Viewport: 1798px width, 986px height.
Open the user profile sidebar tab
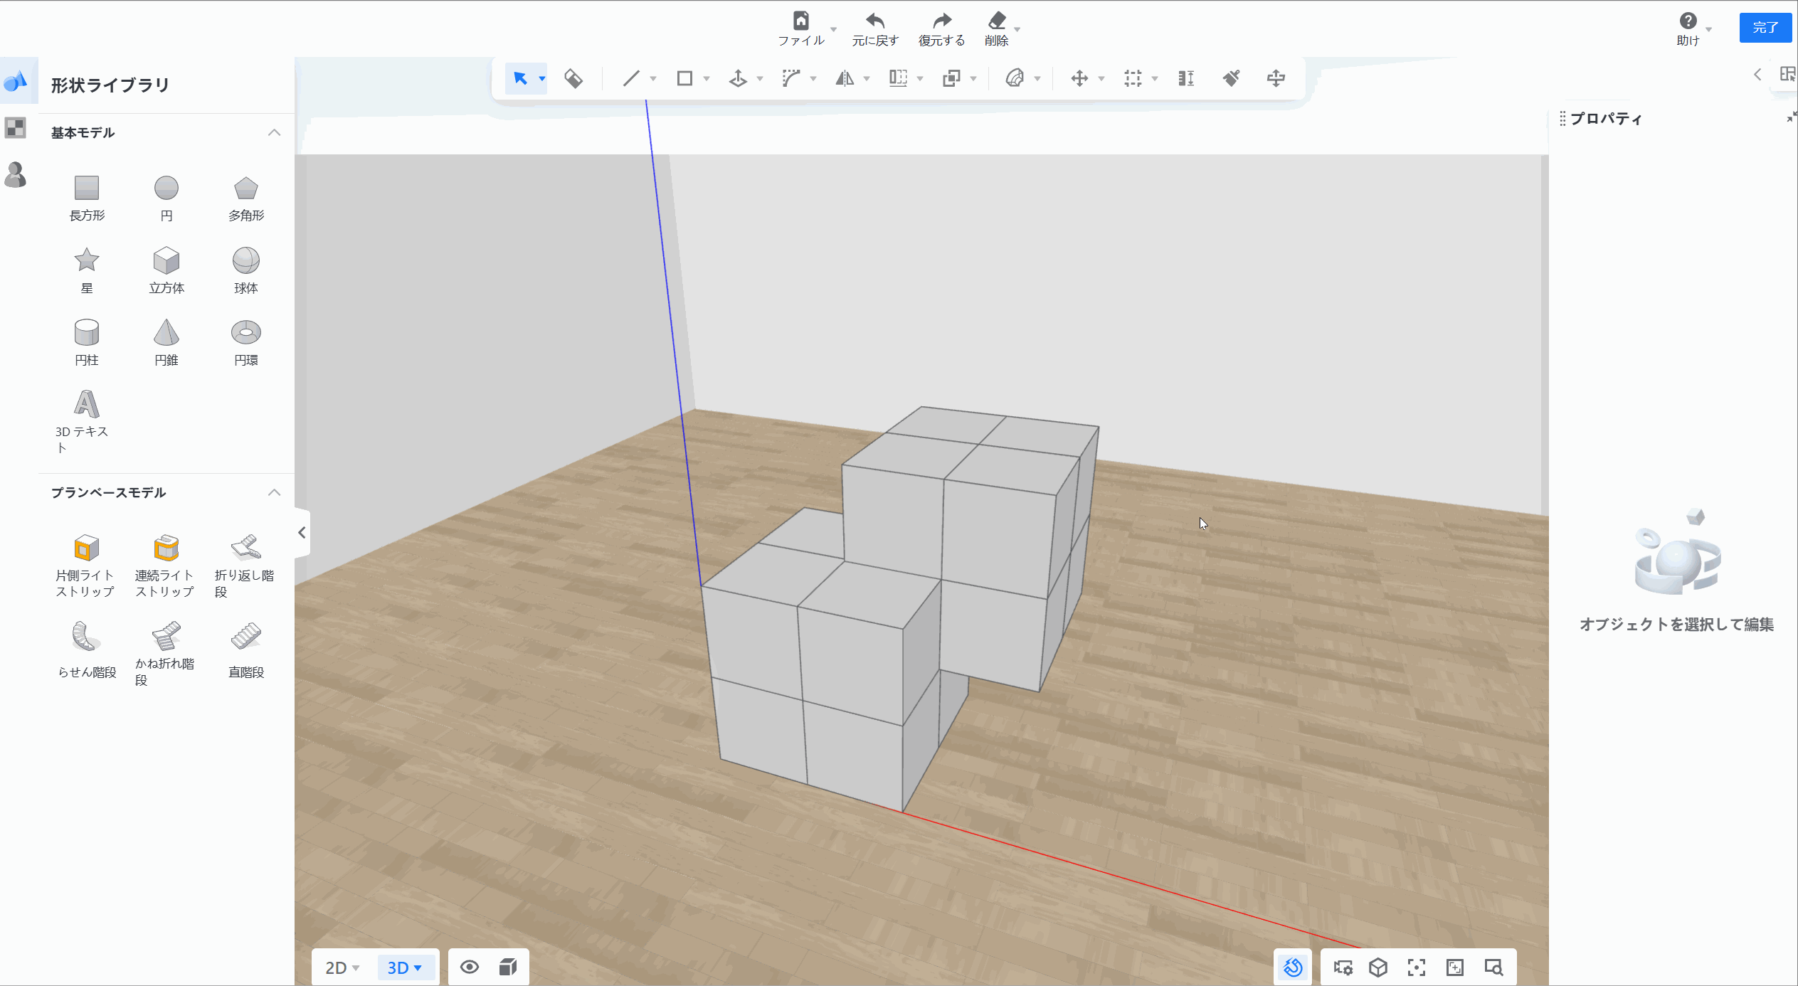point(16,175)
